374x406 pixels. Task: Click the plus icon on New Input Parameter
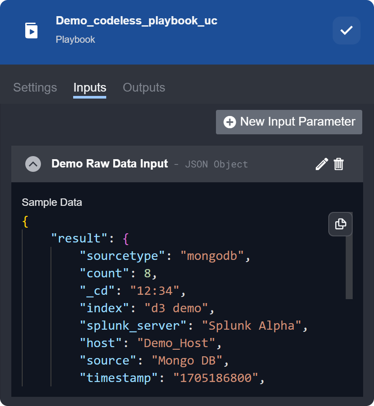(x=229, y=122)
